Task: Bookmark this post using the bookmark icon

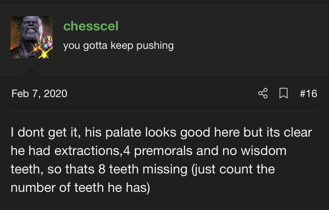Action: [x=283, y=94]
